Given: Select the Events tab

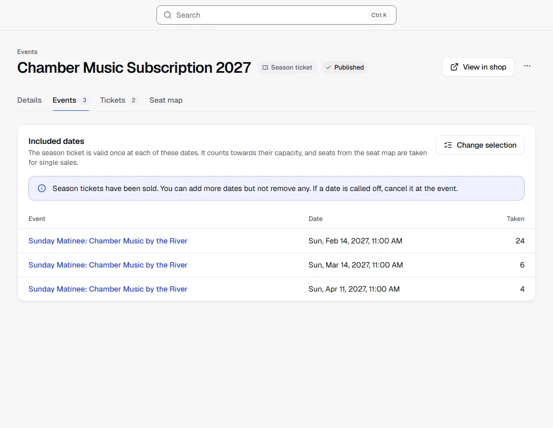Looking at the screenshot, I should point(71,101).
